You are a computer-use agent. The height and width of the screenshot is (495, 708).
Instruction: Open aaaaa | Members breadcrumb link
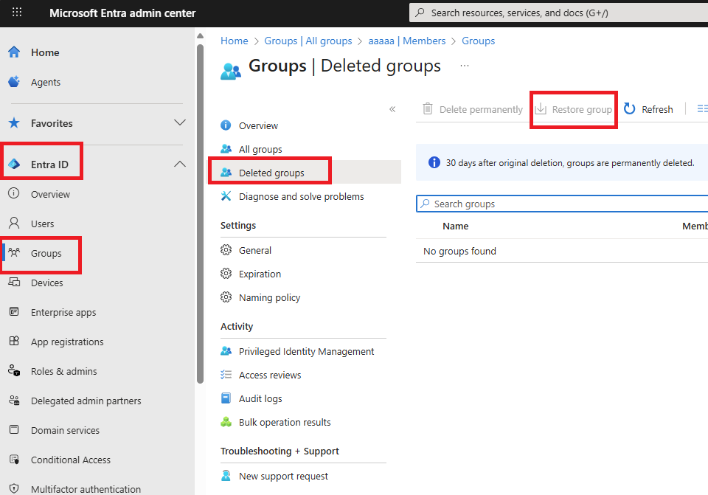click(407, 41)
